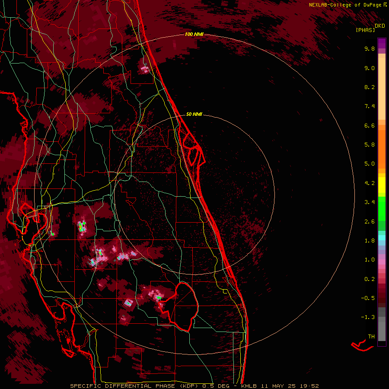389x389 pixels.
Task: Pick the pink segment of the color bar
Action: 382,262
